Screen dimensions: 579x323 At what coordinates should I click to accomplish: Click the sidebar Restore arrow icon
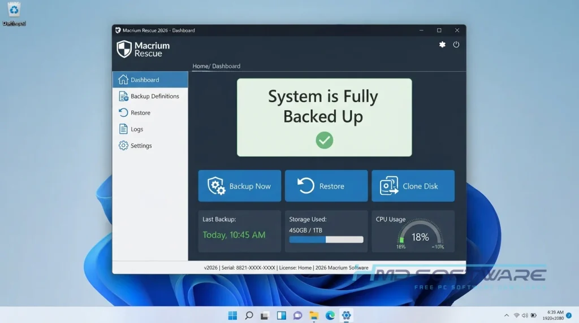click(123, 112)
